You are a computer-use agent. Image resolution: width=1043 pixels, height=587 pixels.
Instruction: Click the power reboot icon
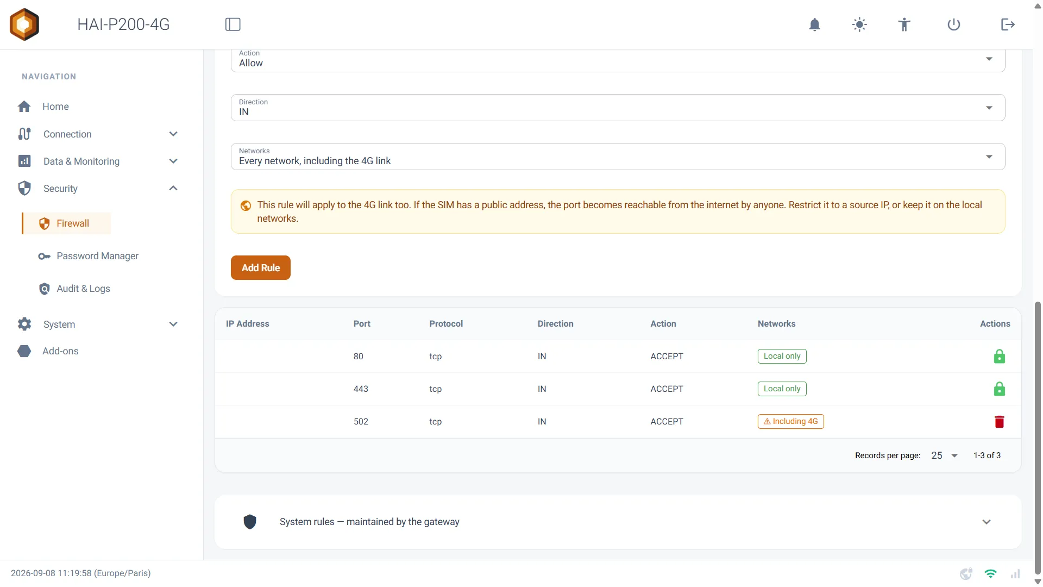954,24
